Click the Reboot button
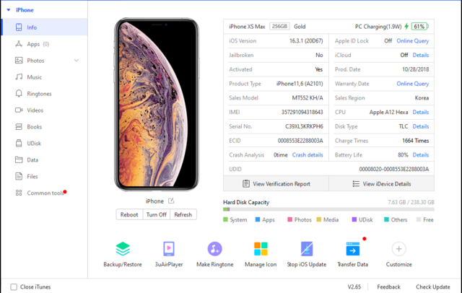Image resolution: width=462 pixels, height=293 pixels. pyautogui.click(x=129, y=214)
